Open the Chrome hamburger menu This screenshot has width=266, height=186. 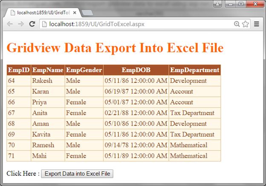pos(257,24)
